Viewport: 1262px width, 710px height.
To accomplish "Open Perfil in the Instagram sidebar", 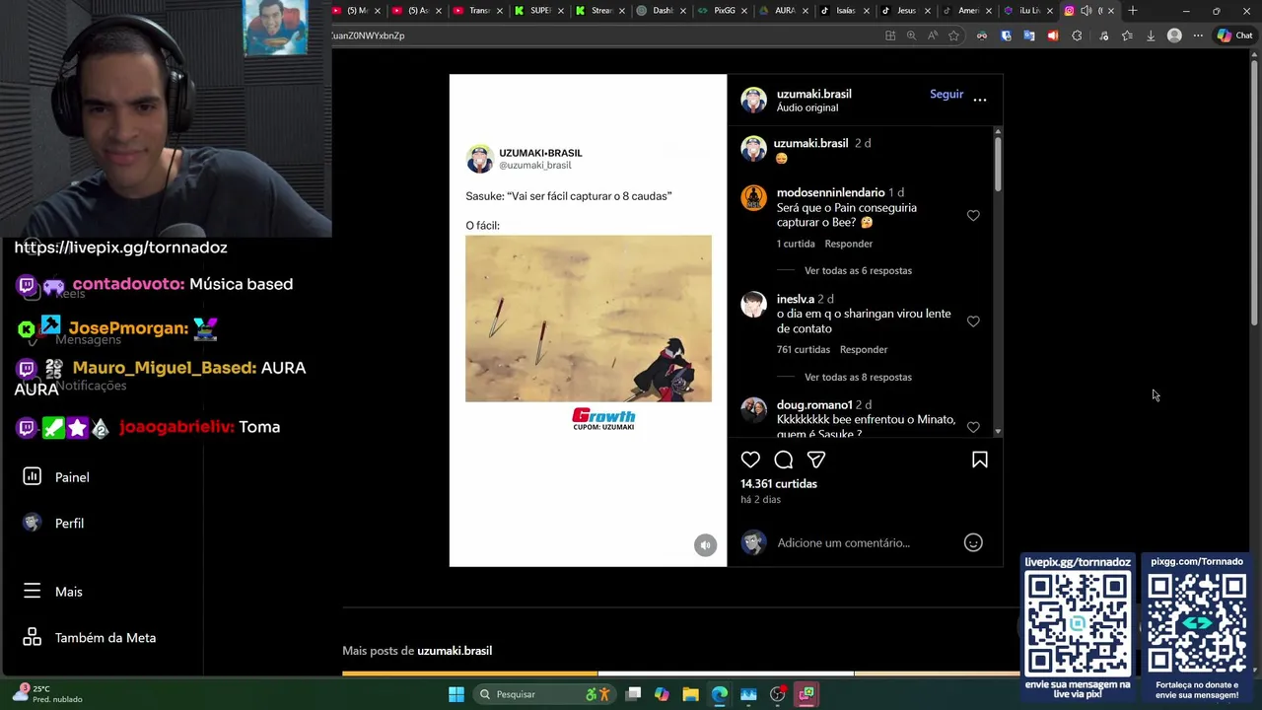I will point(54,524).
